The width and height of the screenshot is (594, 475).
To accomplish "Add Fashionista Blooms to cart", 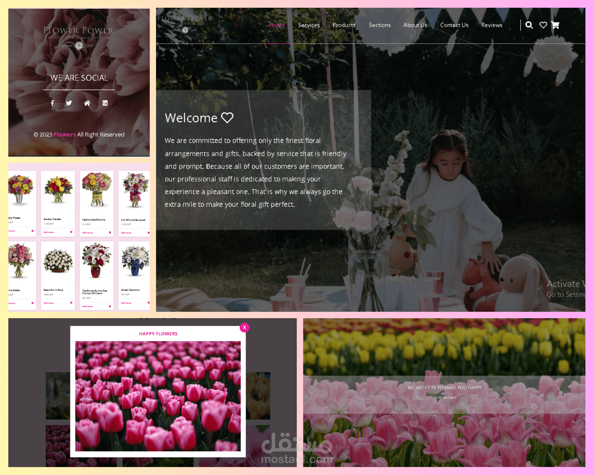I will (88, 233).
